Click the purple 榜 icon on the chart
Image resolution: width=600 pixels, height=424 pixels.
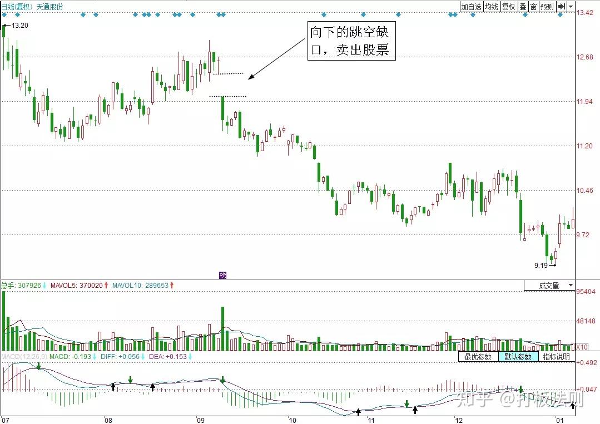pos(222,275)
